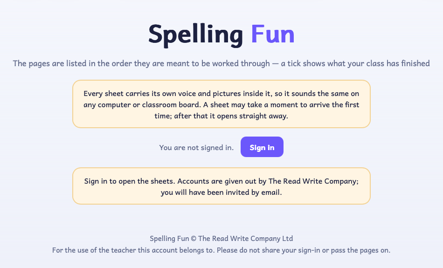This screenshot has width=443, height=268.
Task: Select the words Every sheet carries
Action: [x=116, y=94]
